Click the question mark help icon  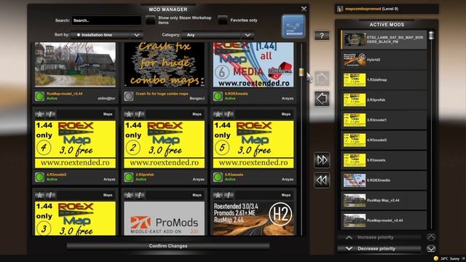pos(322,36)
